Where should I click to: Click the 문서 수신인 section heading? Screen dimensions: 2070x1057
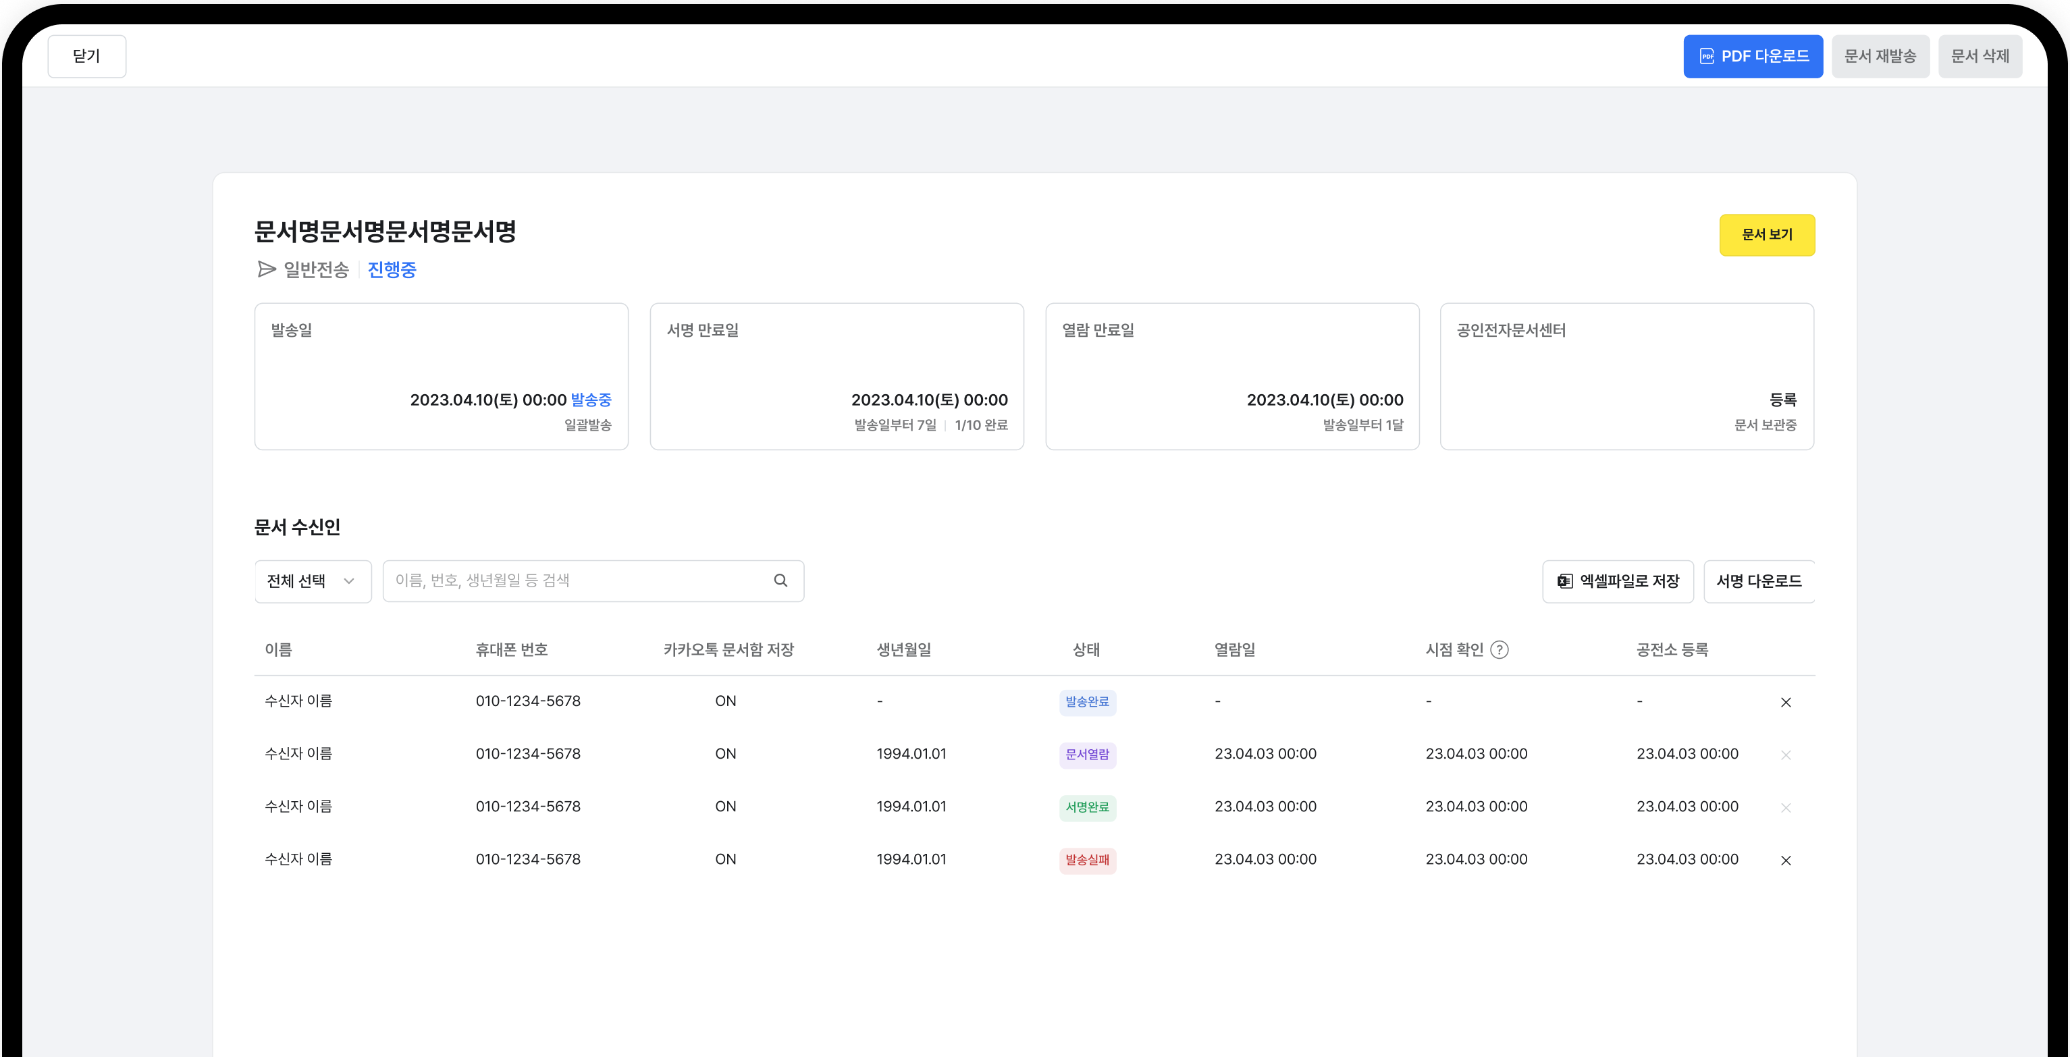pos(297,528)
